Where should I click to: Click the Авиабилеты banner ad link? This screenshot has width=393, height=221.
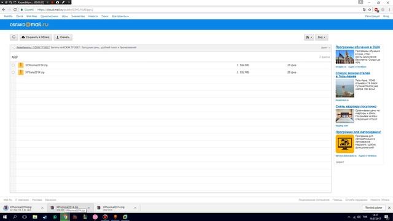pos(33,47)
